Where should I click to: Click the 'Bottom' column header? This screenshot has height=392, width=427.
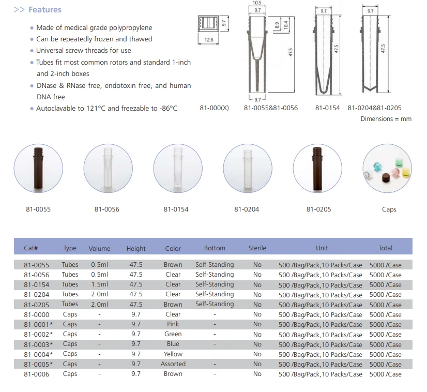pyautogui.click(x=215, y=248)
